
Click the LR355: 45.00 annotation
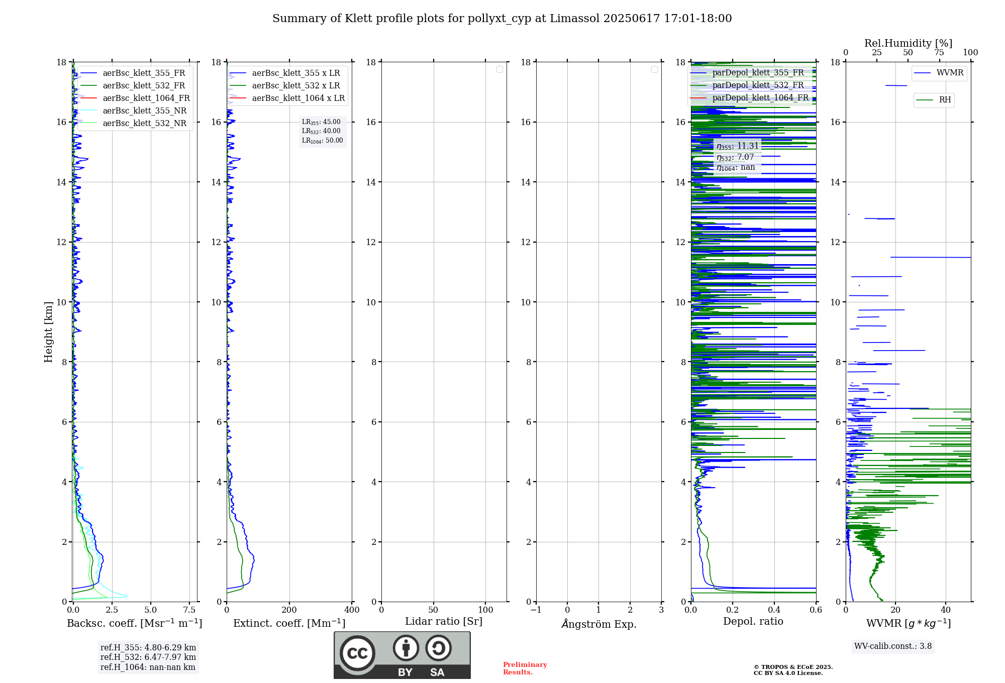click(321, 122)
